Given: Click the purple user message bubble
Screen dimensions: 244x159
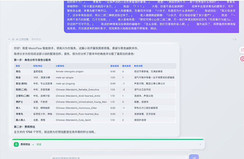Looking at the screenshot, I should [151, 16].
